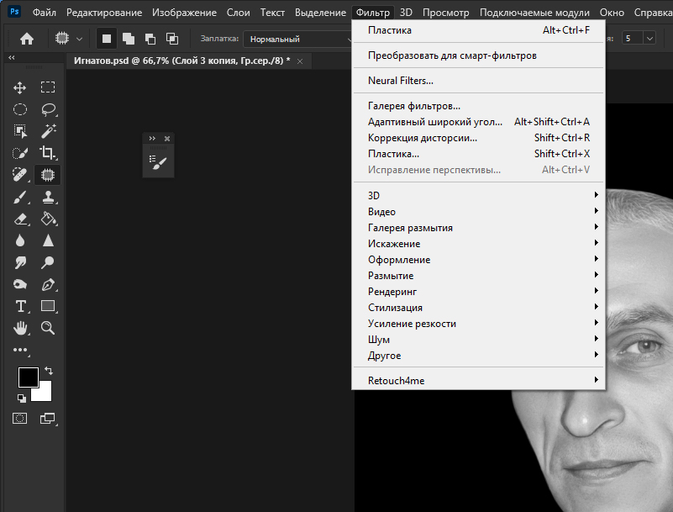Select the Rectangular Marquee tool
673x512 pixels.
pos(48,87)
